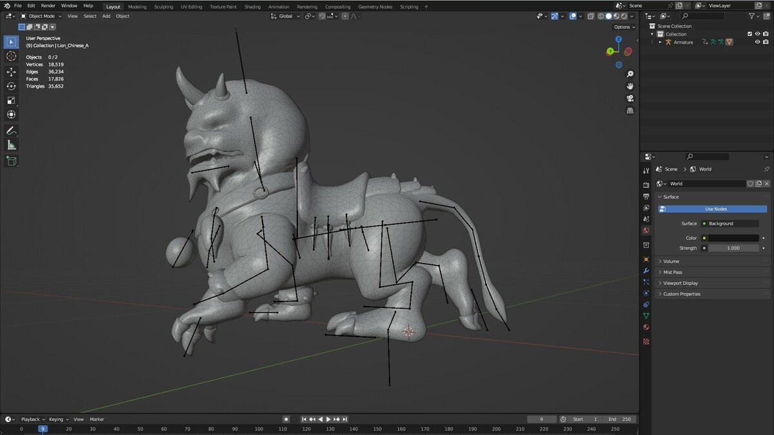This screenshot has width=774, height=435.
Task: Toggle the camera view icon in viewport
Action: pyautogui.click(x=630, y=98)
